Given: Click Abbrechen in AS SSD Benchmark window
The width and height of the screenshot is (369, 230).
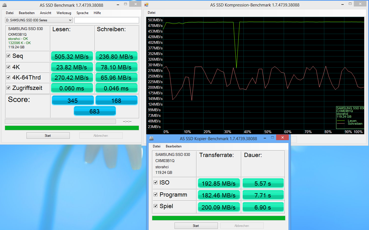Looking at the screenshot, I should [x=101, y=136].
